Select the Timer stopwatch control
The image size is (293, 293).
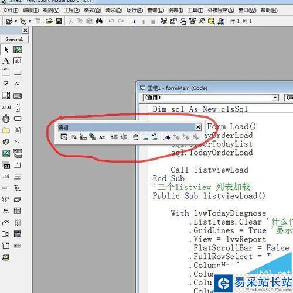pyautogui.click(x=6, y=119)
